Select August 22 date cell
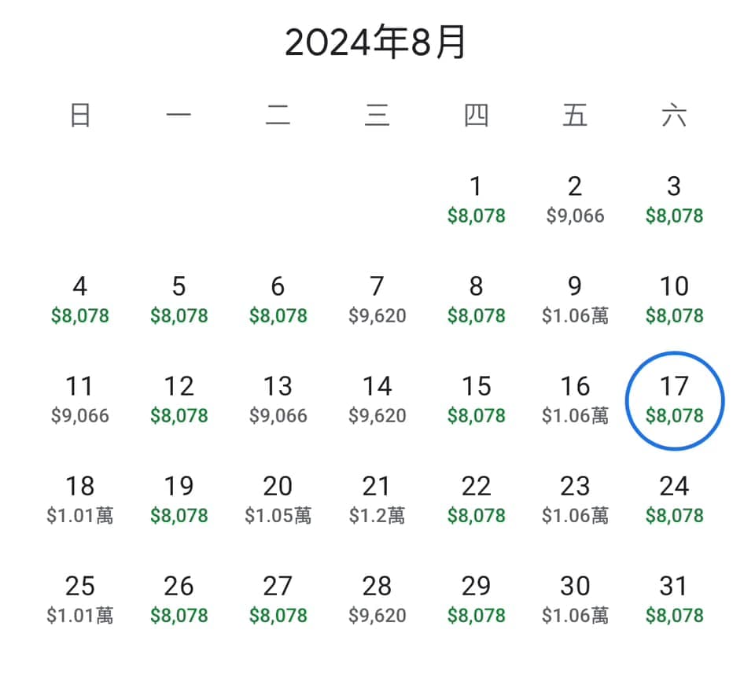755x681 pixels. [476, 500]
